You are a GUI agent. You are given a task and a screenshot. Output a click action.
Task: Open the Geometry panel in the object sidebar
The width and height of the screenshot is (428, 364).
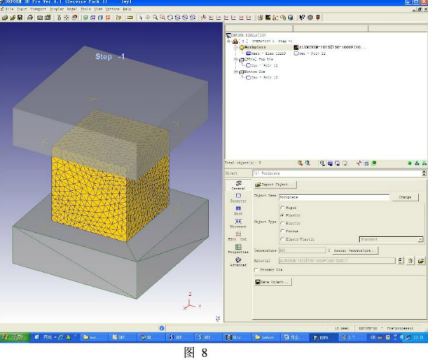click(238, 198)
